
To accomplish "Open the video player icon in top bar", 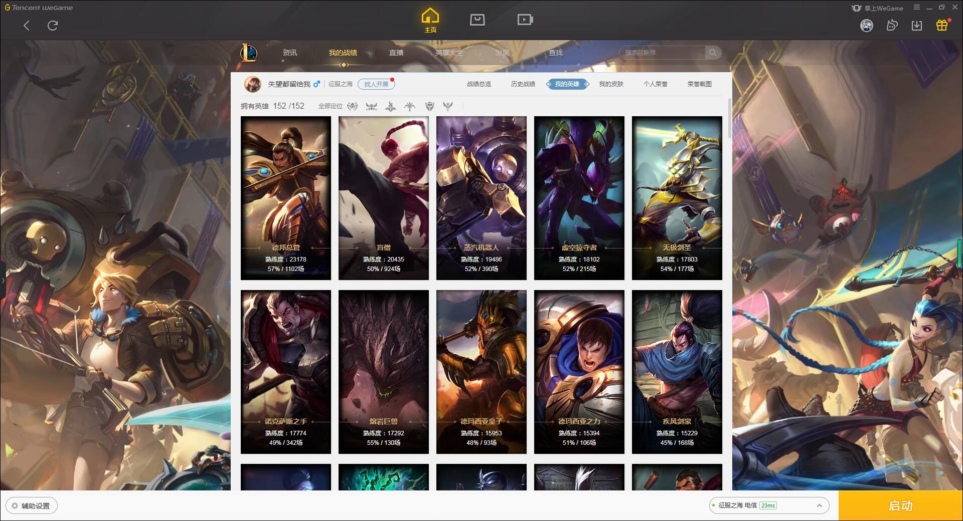I will (525, 20).
